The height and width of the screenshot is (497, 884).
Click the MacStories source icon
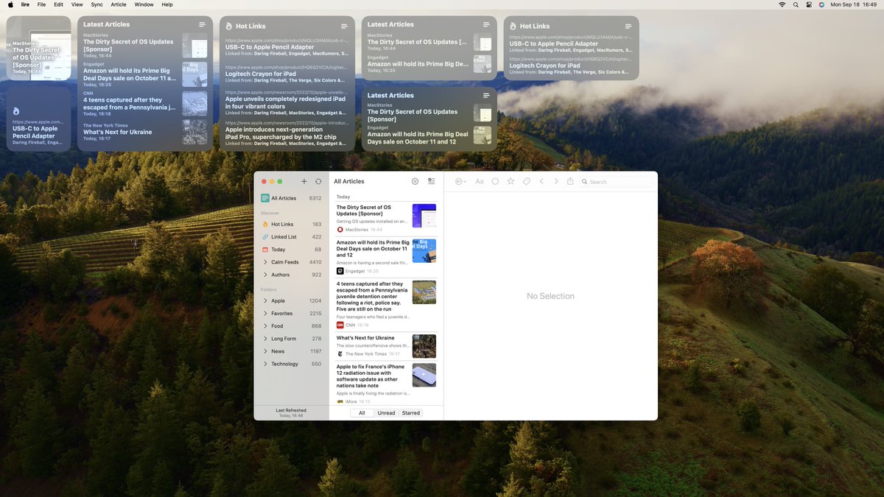point(340,230)
